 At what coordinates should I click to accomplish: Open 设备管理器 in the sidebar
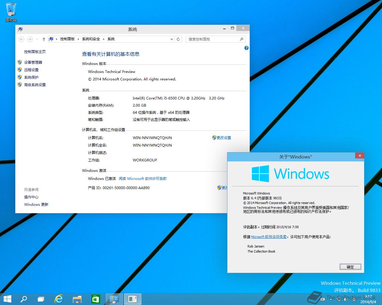(x=33, y=62)
